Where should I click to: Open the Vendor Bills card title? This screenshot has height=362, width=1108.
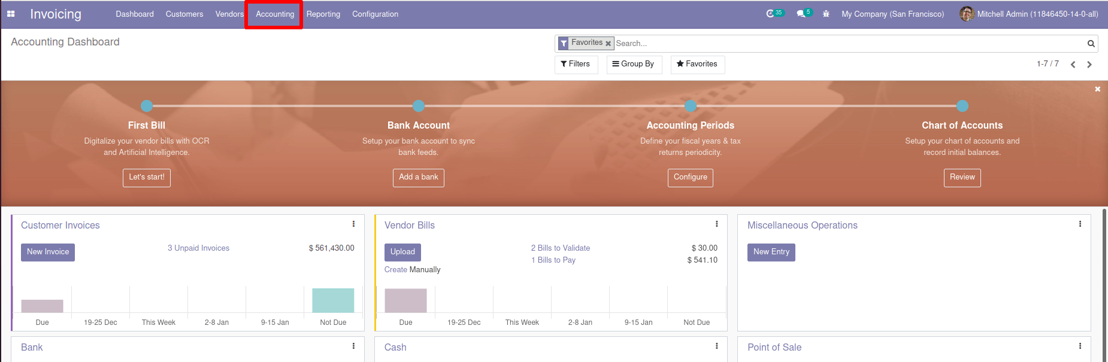click(x=410, y=226)
